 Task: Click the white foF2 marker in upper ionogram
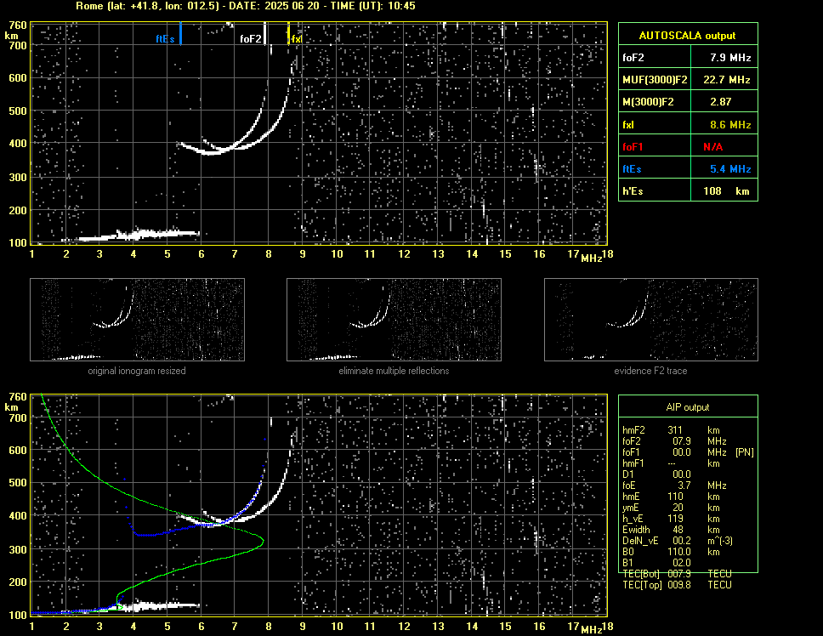(265, 33)
